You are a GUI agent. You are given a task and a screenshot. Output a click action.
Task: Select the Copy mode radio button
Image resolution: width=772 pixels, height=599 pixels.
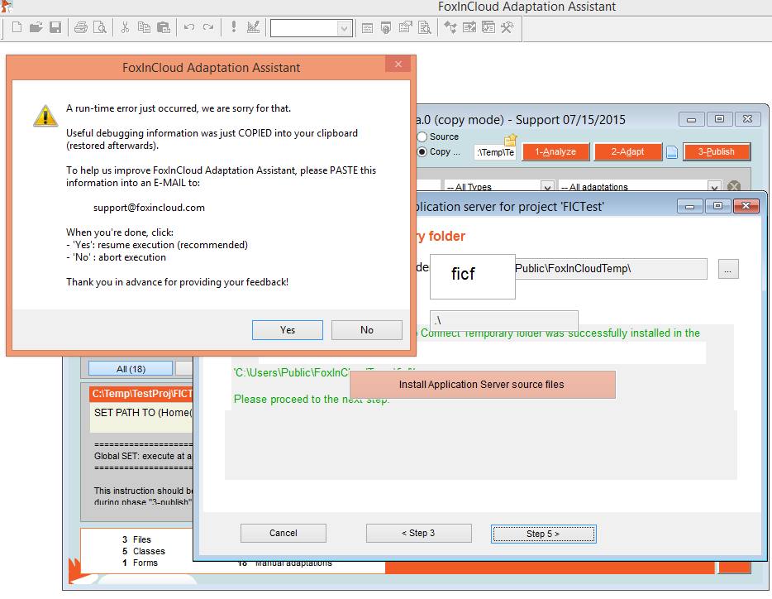pos(422,152)
